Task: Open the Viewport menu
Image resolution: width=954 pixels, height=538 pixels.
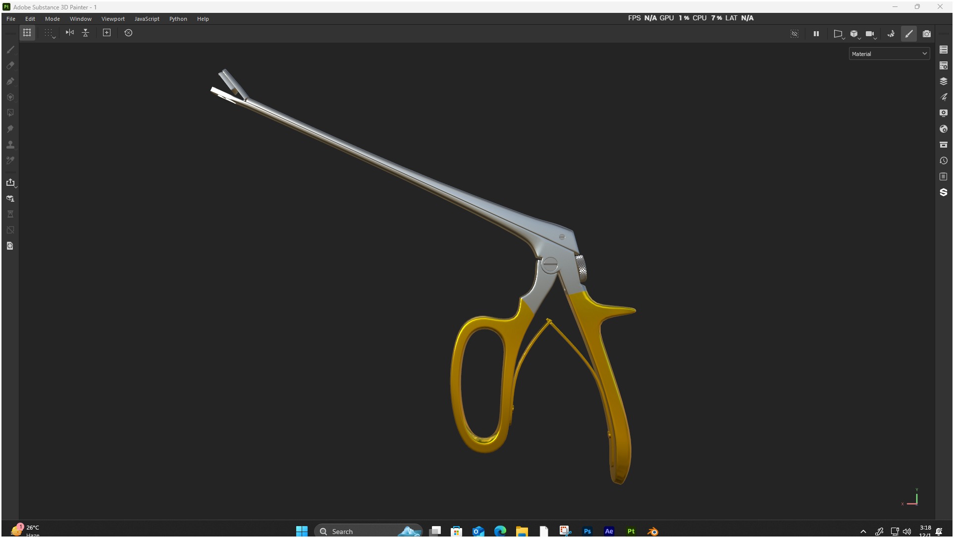Action: tap(113, 19)
